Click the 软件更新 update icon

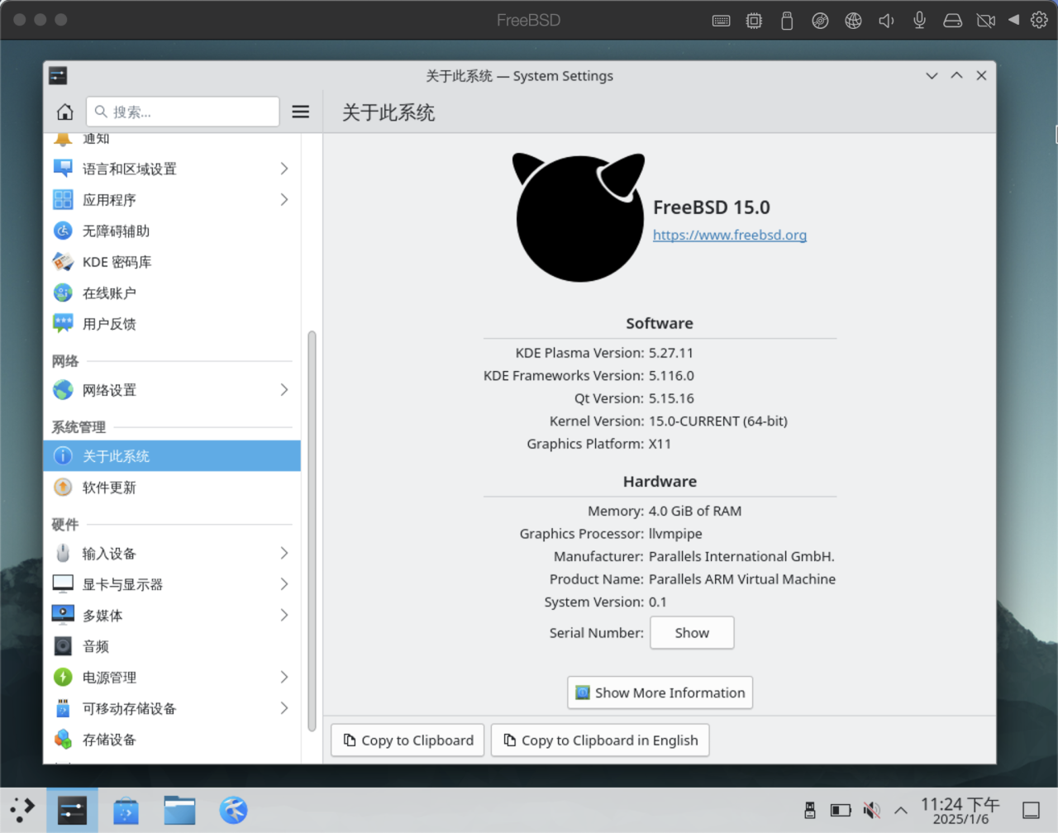click(63, 488)
